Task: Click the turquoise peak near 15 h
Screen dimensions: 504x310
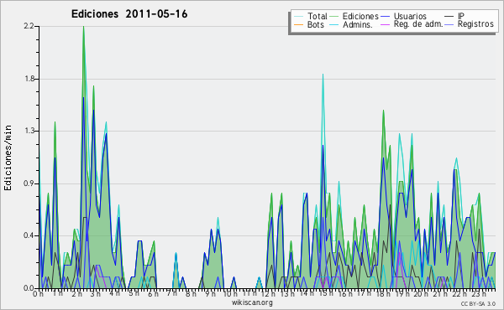Action: 323,75
